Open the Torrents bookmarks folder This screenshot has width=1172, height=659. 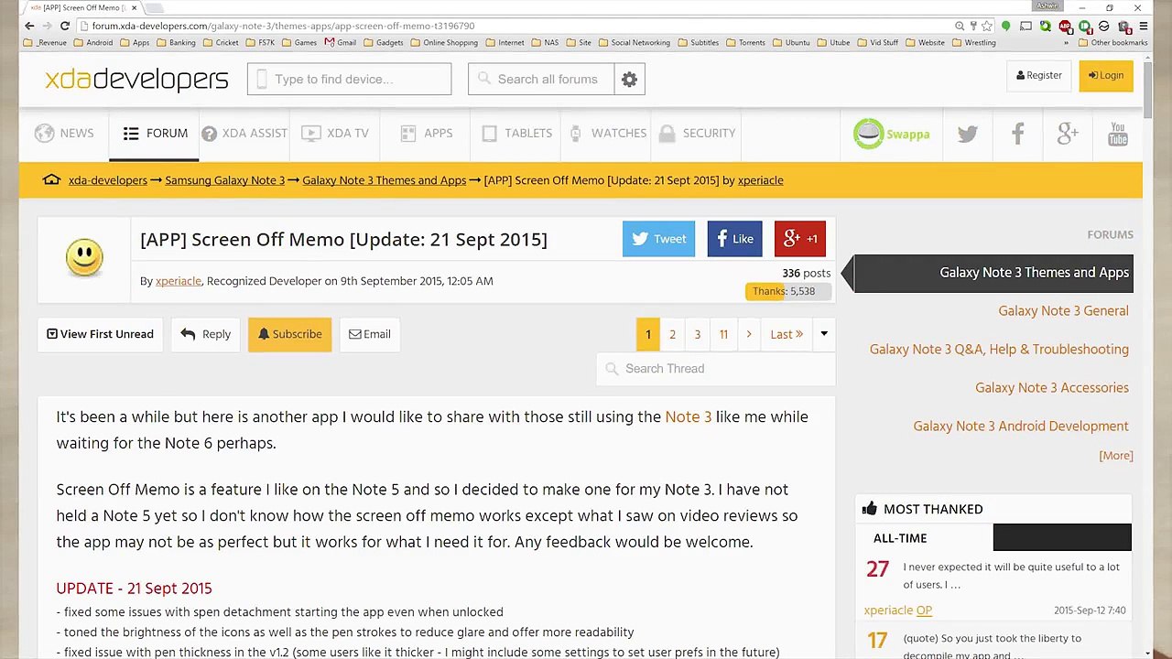click(x=745, y=42)
